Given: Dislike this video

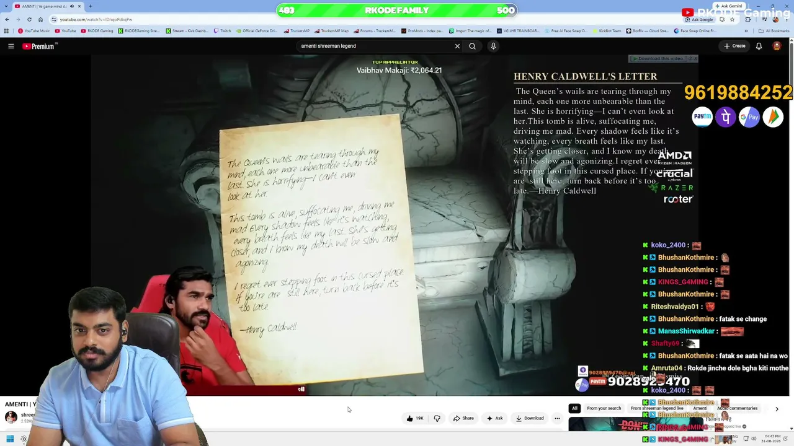Looking at the screenshot, I should pyautogui.click(x=437, y=418).
